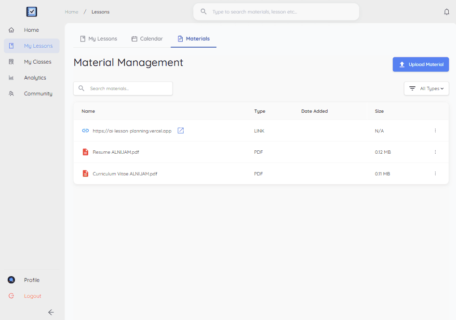The height and width of the screenshot is (320, 456).
Task: Open options menu for Curriculum Vitae ALNIJAM.pdf
Action: [435, 173]
